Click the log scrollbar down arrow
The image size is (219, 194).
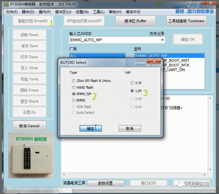click(210, 170)
